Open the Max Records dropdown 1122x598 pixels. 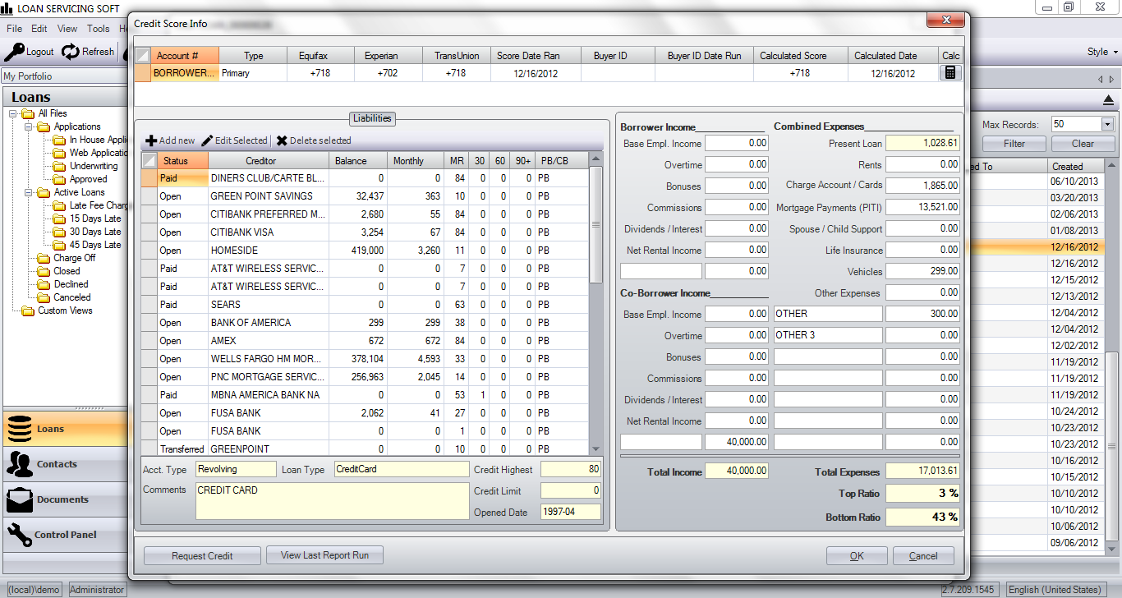pos(1107,125)
